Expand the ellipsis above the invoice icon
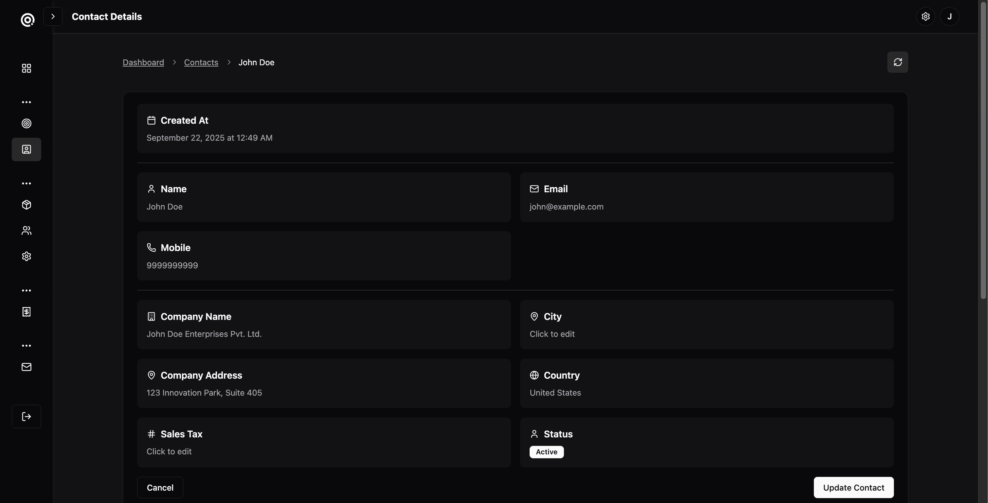Viewport: 988px width, 503px height. pos(26,291)
